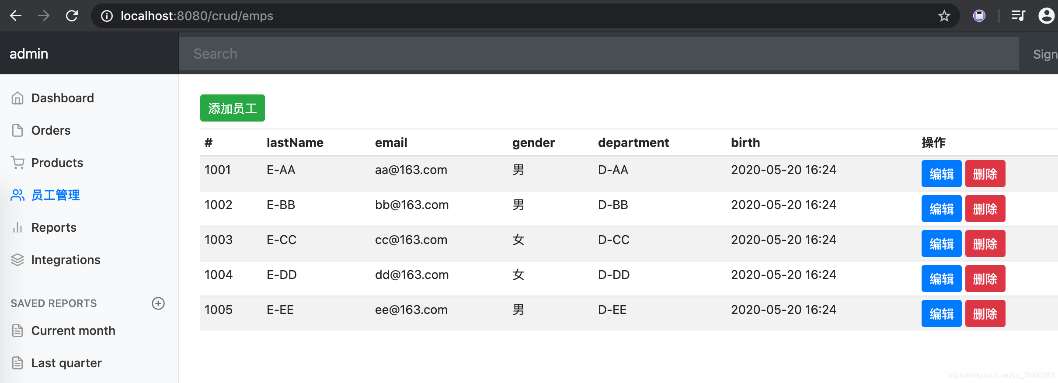Open the Integrations sidebar link

(66, 260)
